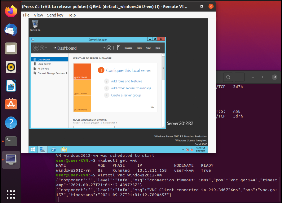
Task: Open the Tools menu in Server Manager
Action: (139, 48)
